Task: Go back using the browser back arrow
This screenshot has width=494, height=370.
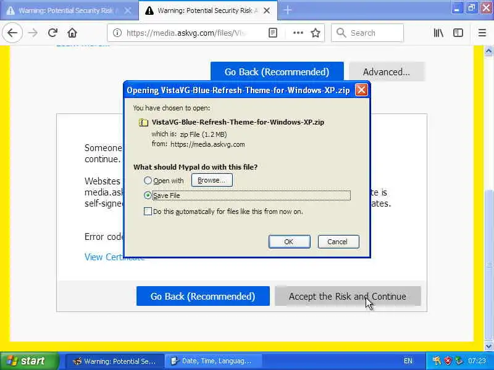Action: (x=12, y=33)
